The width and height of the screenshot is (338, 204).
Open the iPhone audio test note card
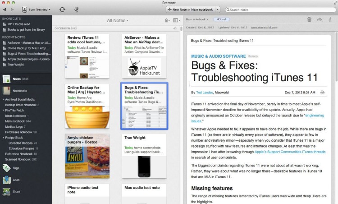(x=87, y=194)
